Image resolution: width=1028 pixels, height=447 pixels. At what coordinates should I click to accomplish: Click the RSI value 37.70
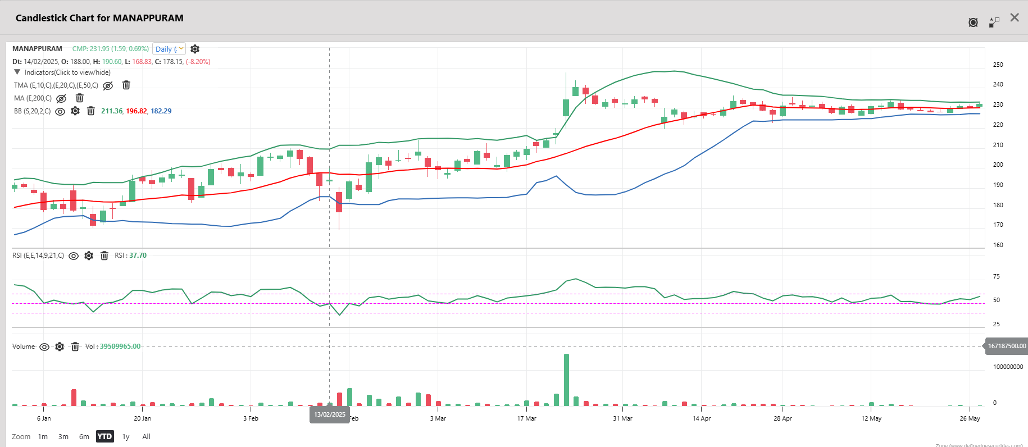138,256
